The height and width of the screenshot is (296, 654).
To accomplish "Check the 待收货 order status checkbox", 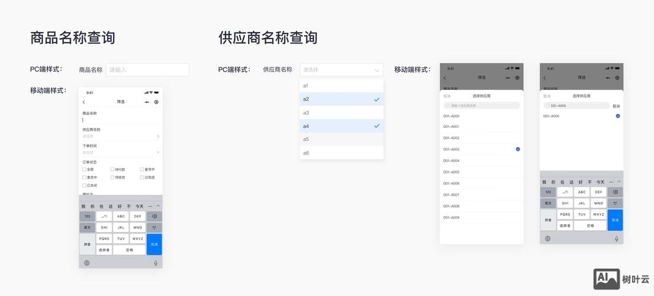I will tap(112, 178).
